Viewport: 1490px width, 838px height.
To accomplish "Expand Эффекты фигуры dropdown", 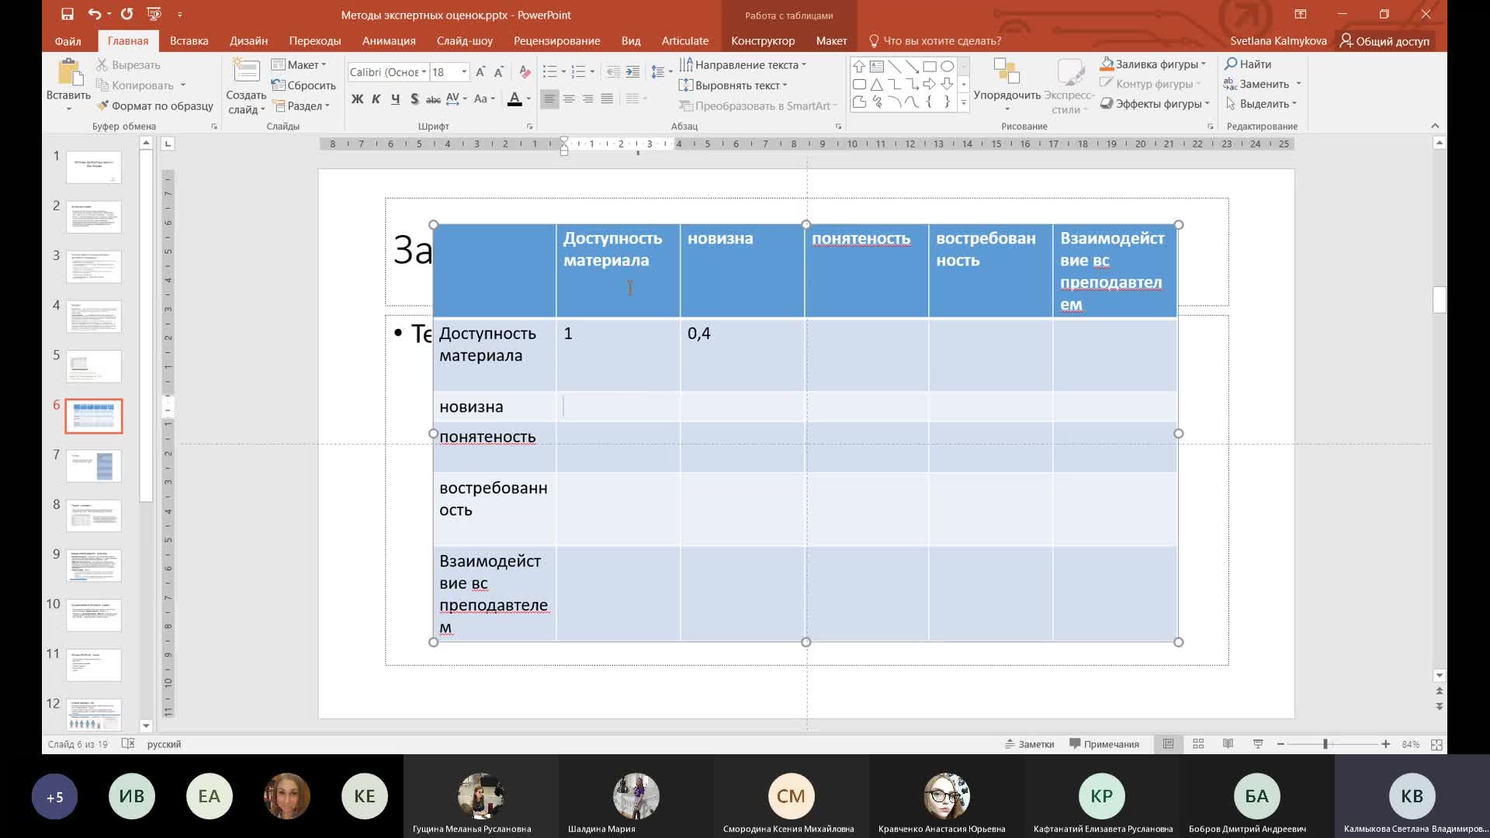I will pos(1155,104).
